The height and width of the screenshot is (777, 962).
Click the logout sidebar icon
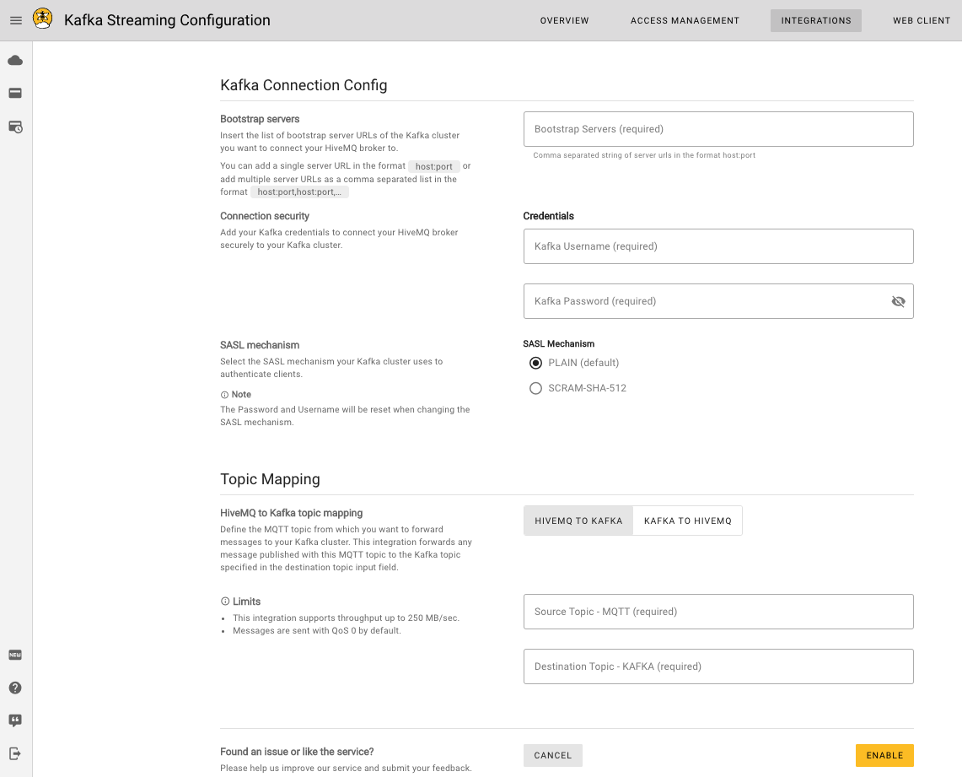pos(15,753)
